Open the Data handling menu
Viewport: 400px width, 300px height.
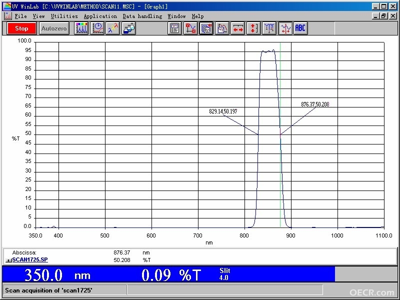[x=142, y=16]
